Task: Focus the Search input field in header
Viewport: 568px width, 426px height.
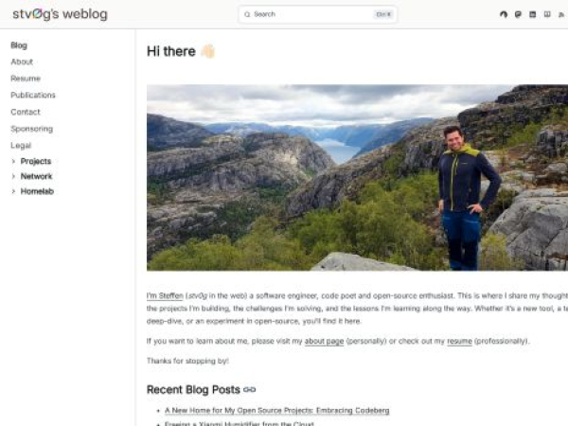Action: click(312, 14)
